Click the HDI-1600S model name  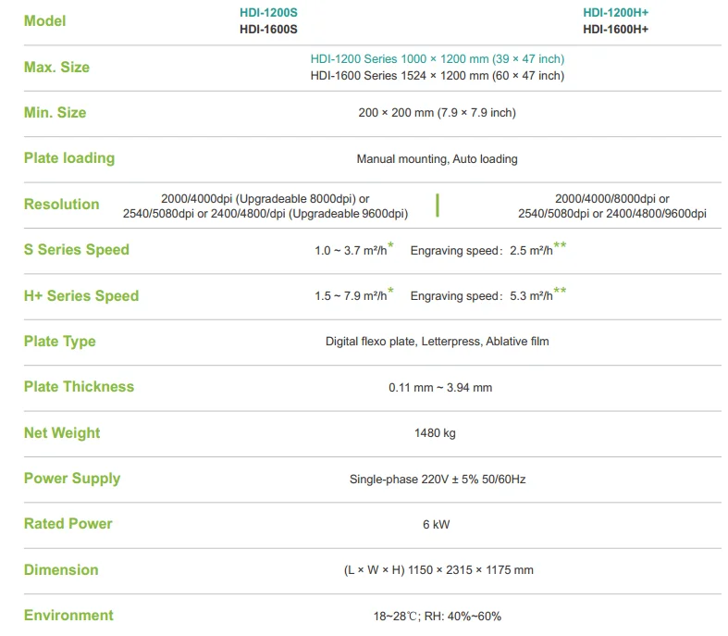pyautogui.click(x=268, y=30)
